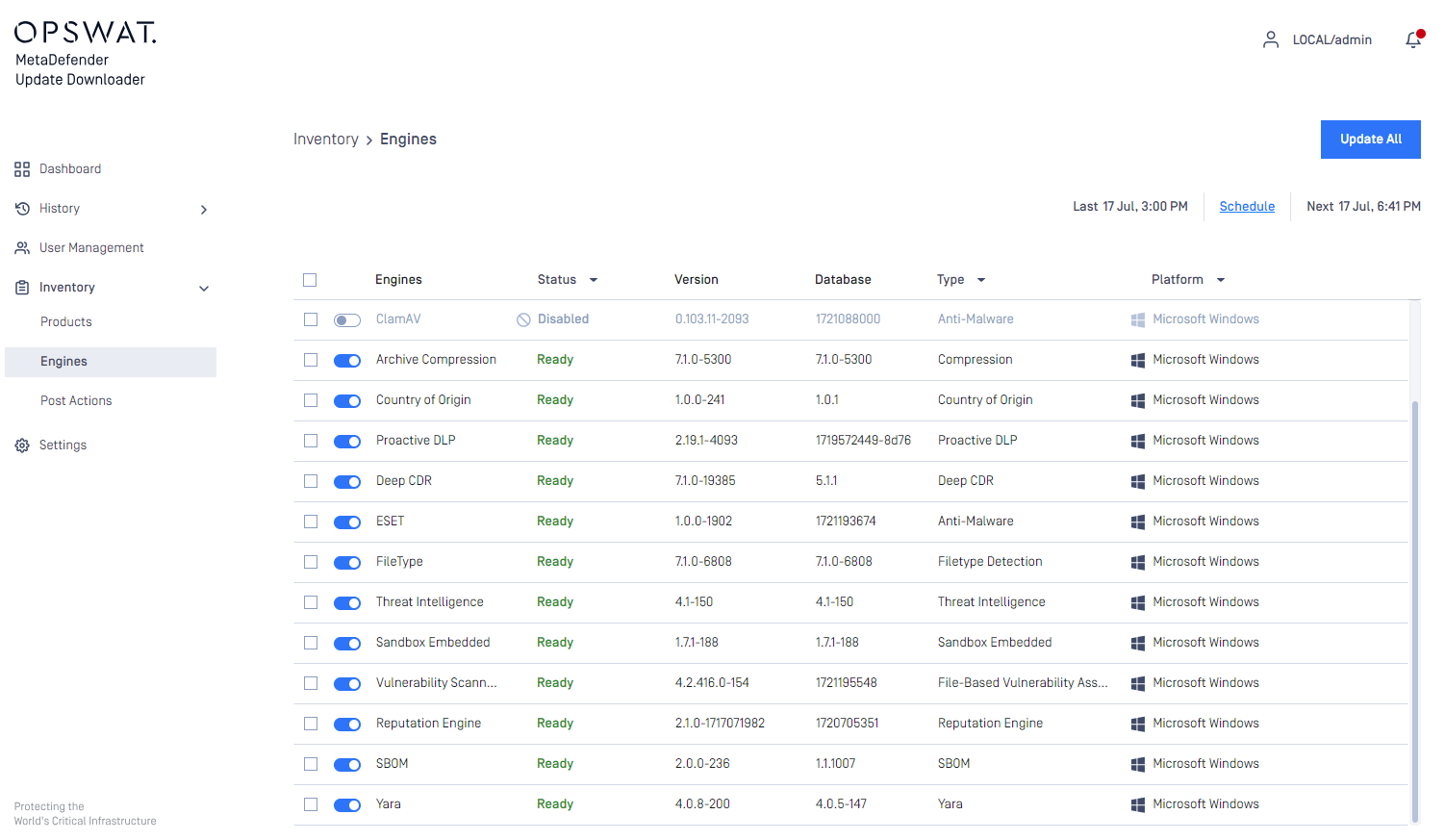Open the Schedule link
This screenshot has height=840, width=1445.
coord(1247,207)
